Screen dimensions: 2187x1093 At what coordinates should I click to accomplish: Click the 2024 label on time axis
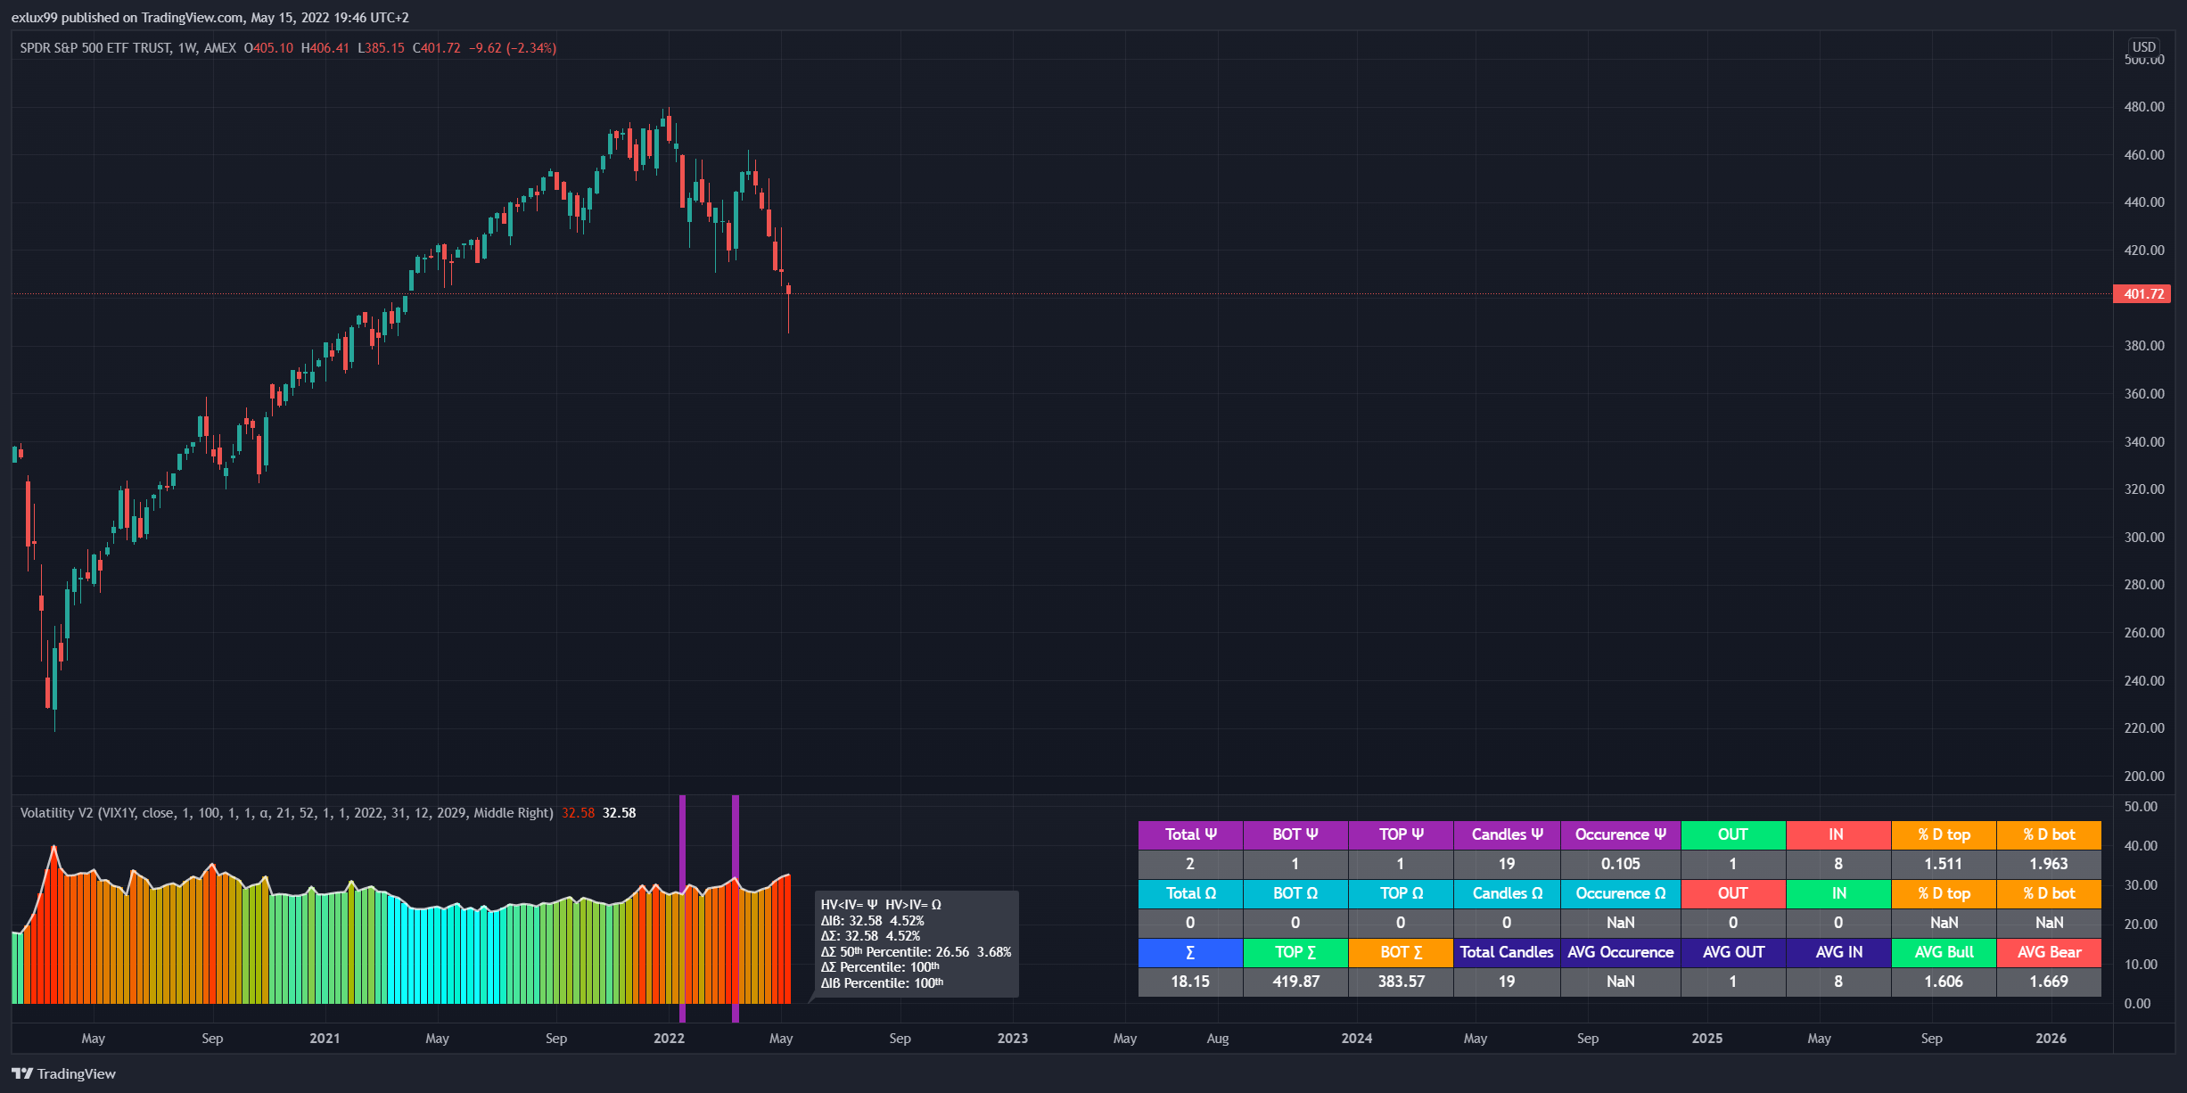click(x=1357, y=1039)
